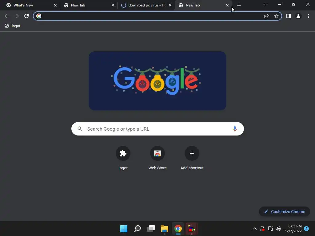Image resolution: width=315 pixels, height=236 pixels.
Task: Go back using the back arrow
Action: pyautogui.click(x=7, y=16)
